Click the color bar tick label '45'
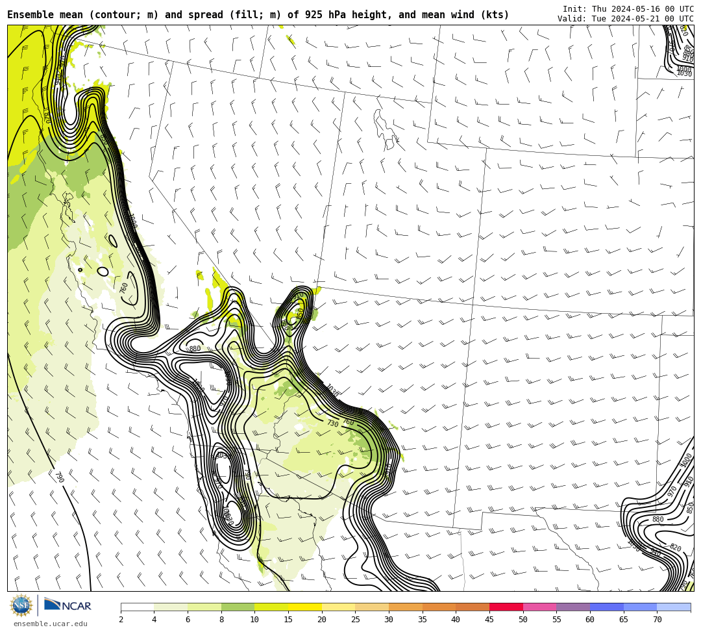This screenshot has height=632, width=701. [x=489, y=620]
